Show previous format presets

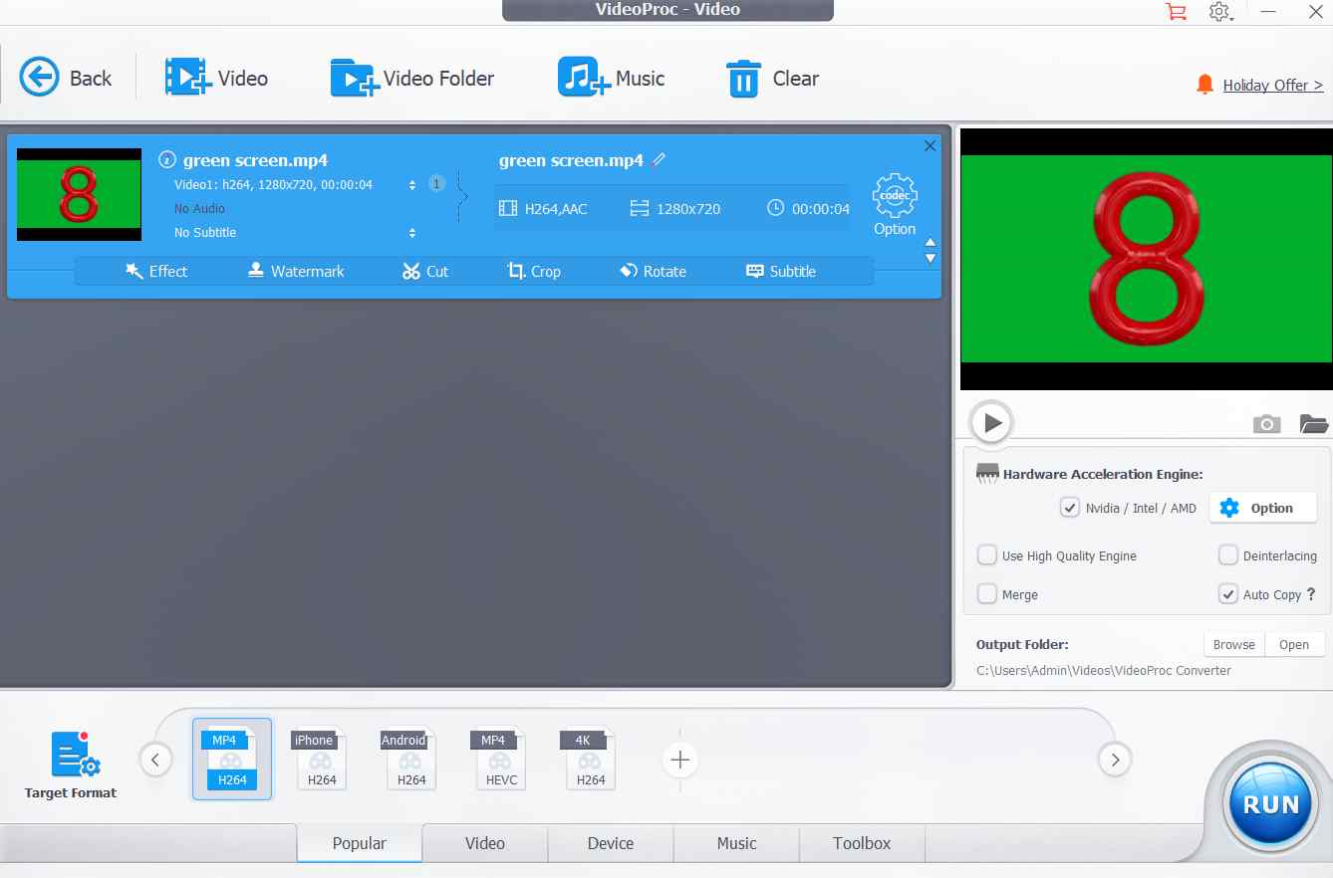(154, 761)
